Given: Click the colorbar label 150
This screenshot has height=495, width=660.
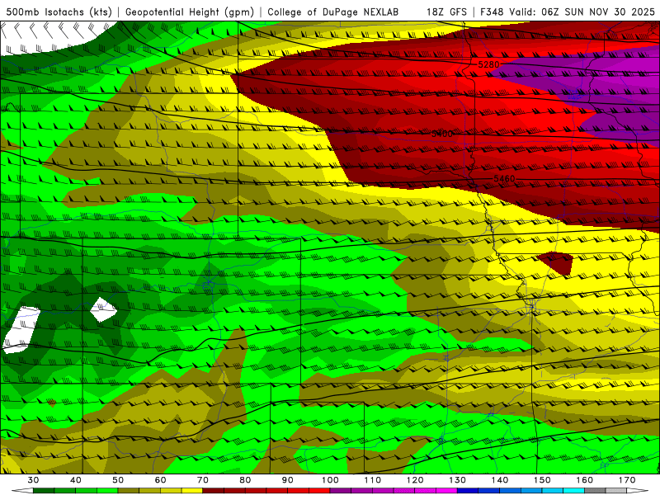Looking at the screenshot, I should point(542,480).
